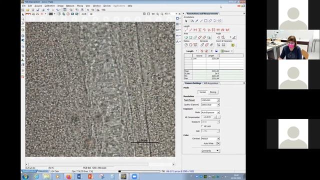Select the first Angle measurement tool
The image size is (320, 180).
point(218,37)
